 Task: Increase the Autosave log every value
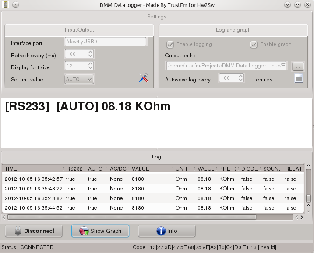point(241,76)
